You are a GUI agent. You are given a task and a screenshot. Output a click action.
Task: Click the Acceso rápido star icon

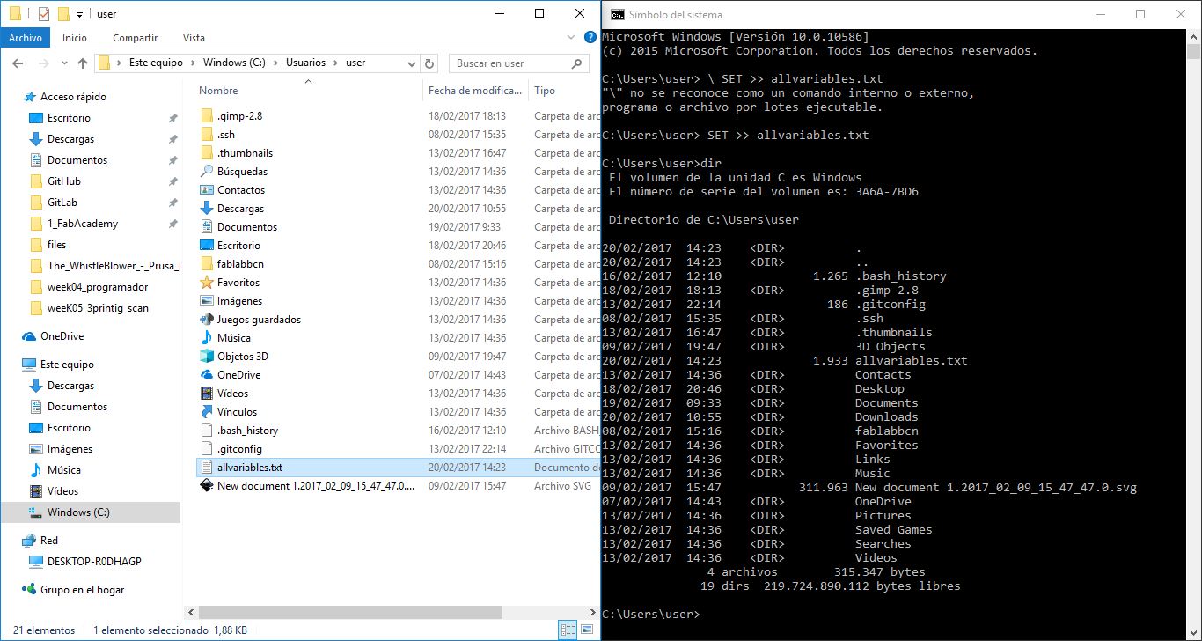tap(29, 97)
